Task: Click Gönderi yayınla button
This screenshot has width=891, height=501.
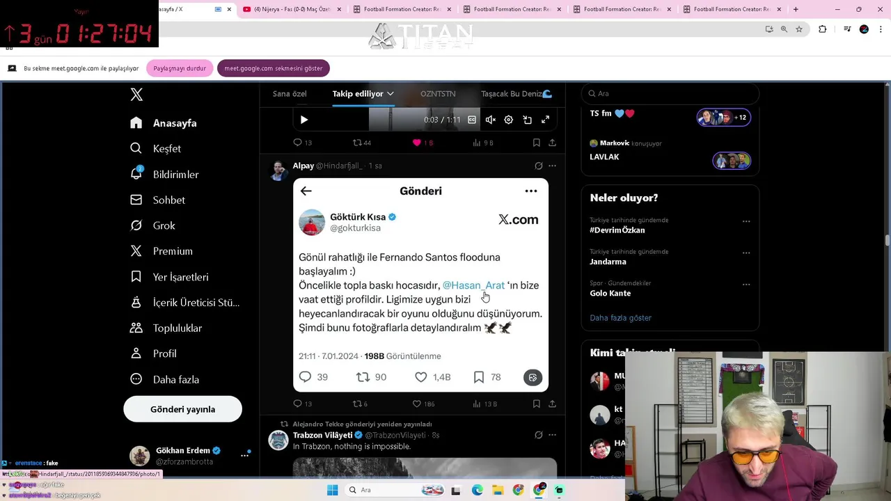Action: pos(182,409)
